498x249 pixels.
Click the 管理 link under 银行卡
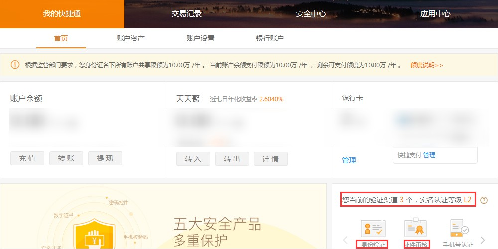click(349, 160)
